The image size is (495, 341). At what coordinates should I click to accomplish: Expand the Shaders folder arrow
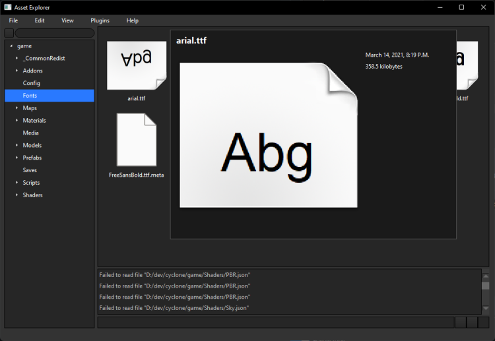pos(17,195)
